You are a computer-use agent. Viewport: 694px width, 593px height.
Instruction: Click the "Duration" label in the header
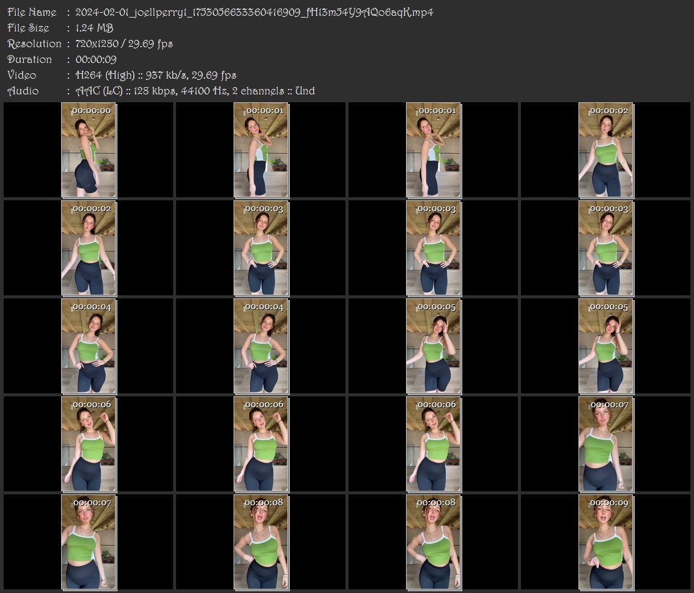[x=30, y=59]
